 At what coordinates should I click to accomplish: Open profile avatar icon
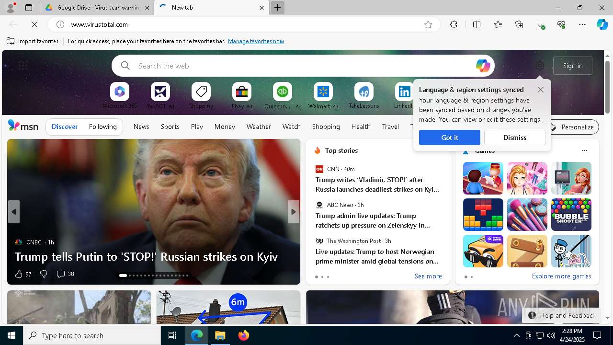tap(11, 8)
